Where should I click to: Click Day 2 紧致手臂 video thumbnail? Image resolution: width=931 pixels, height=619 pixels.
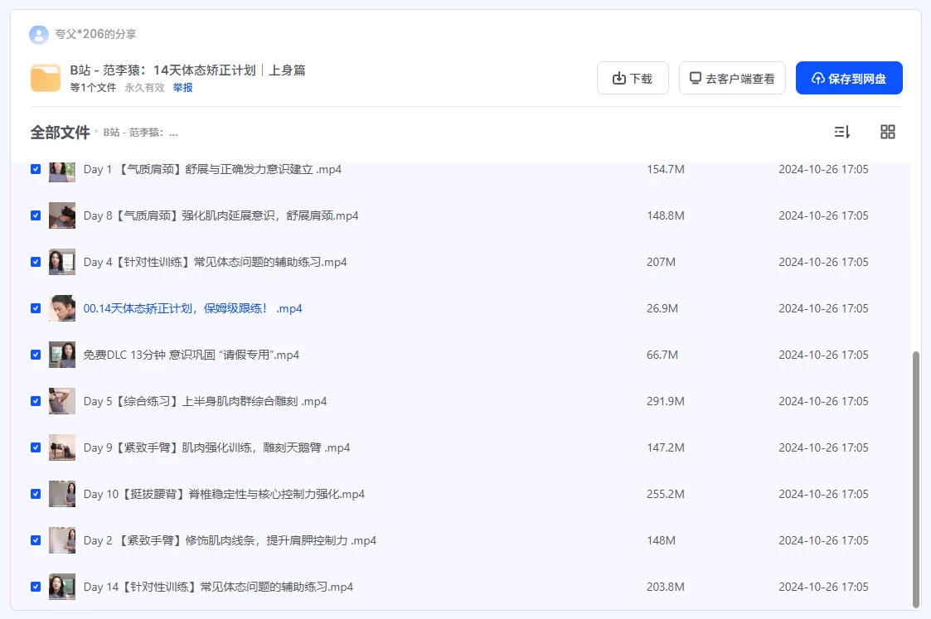pos(62,540)
